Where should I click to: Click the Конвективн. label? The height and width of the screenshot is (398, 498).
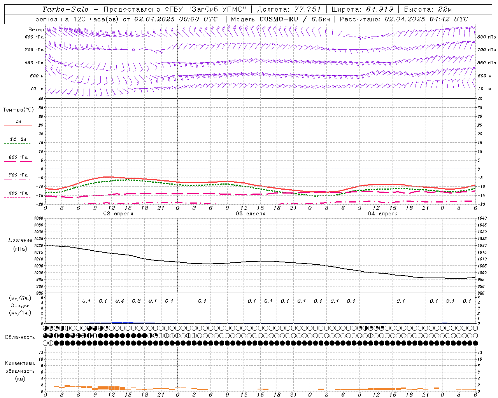(x=20, y=363)
